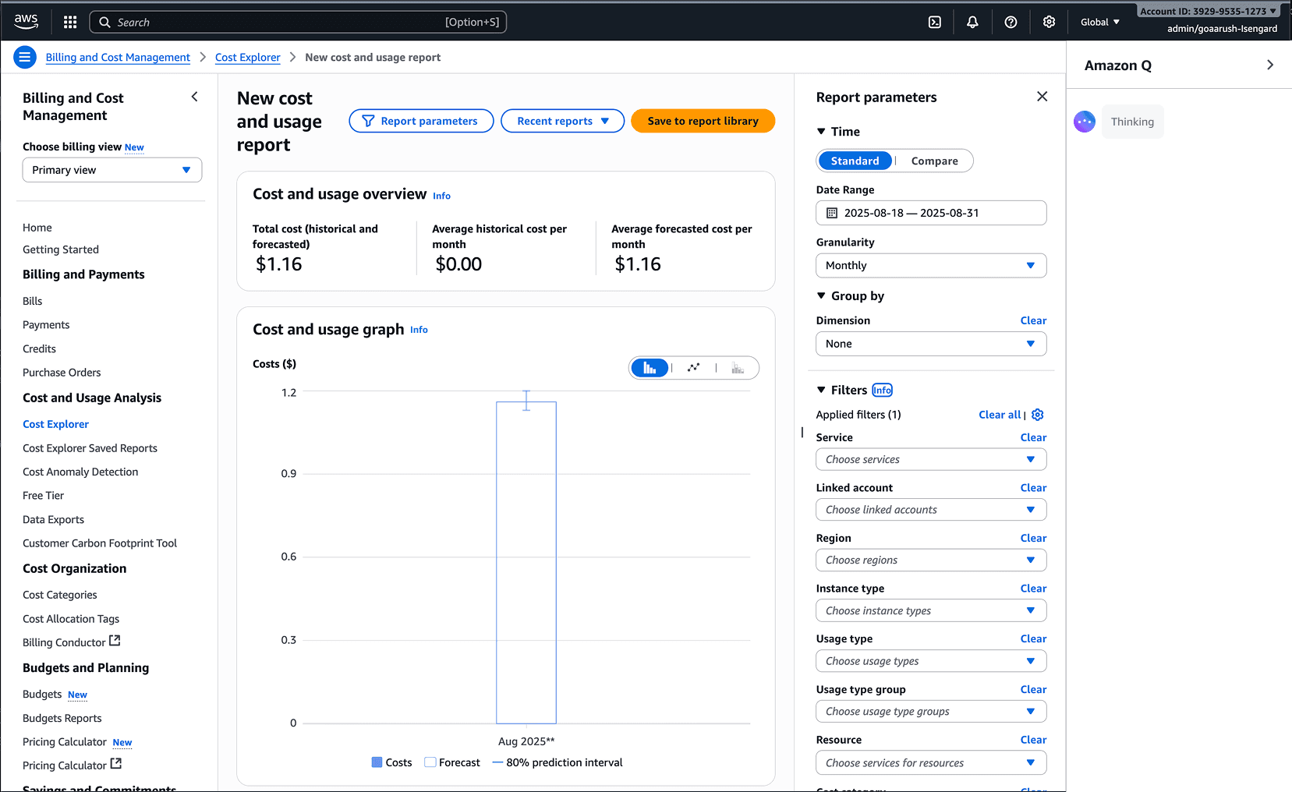Open the Account ID menu

click(1208, 11)
